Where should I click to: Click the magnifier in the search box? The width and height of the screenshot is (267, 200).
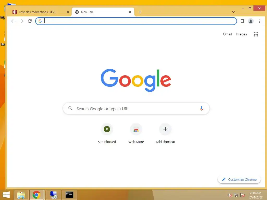click(70, 108)
